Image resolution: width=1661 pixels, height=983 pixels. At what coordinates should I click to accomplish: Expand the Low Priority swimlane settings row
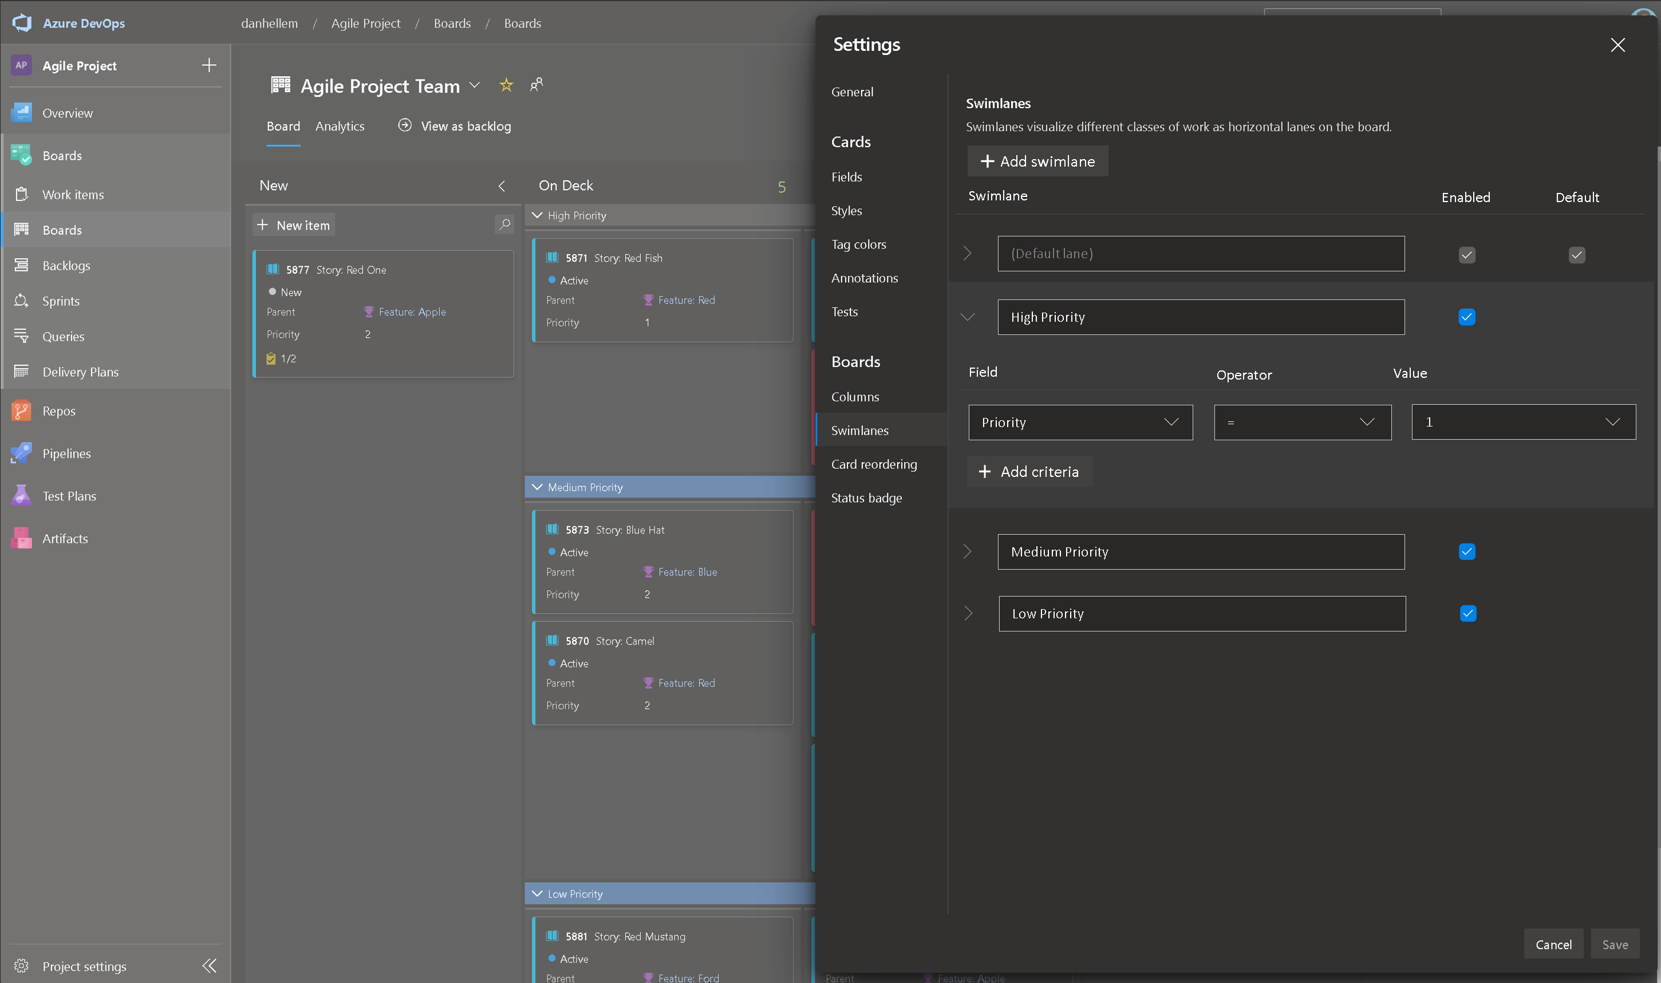(968, 613)
